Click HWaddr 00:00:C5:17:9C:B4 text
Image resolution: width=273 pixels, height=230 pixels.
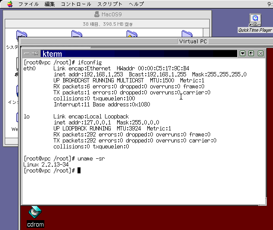click(x=153, y=68)
